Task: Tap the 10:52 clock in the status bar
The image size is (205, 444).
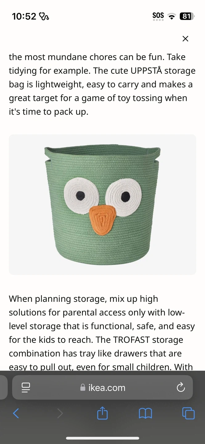Action: pyautogui.click(x=24, y=16)
